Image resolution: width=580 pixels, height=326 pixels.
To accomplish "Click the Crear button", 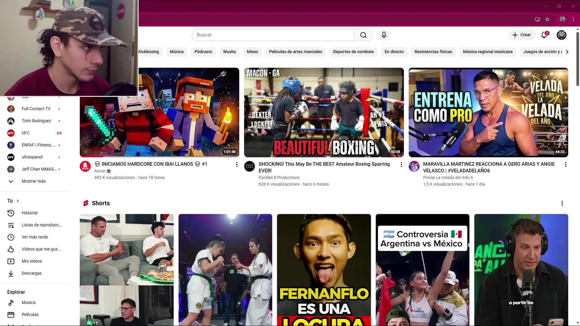I will click(522, 35).
